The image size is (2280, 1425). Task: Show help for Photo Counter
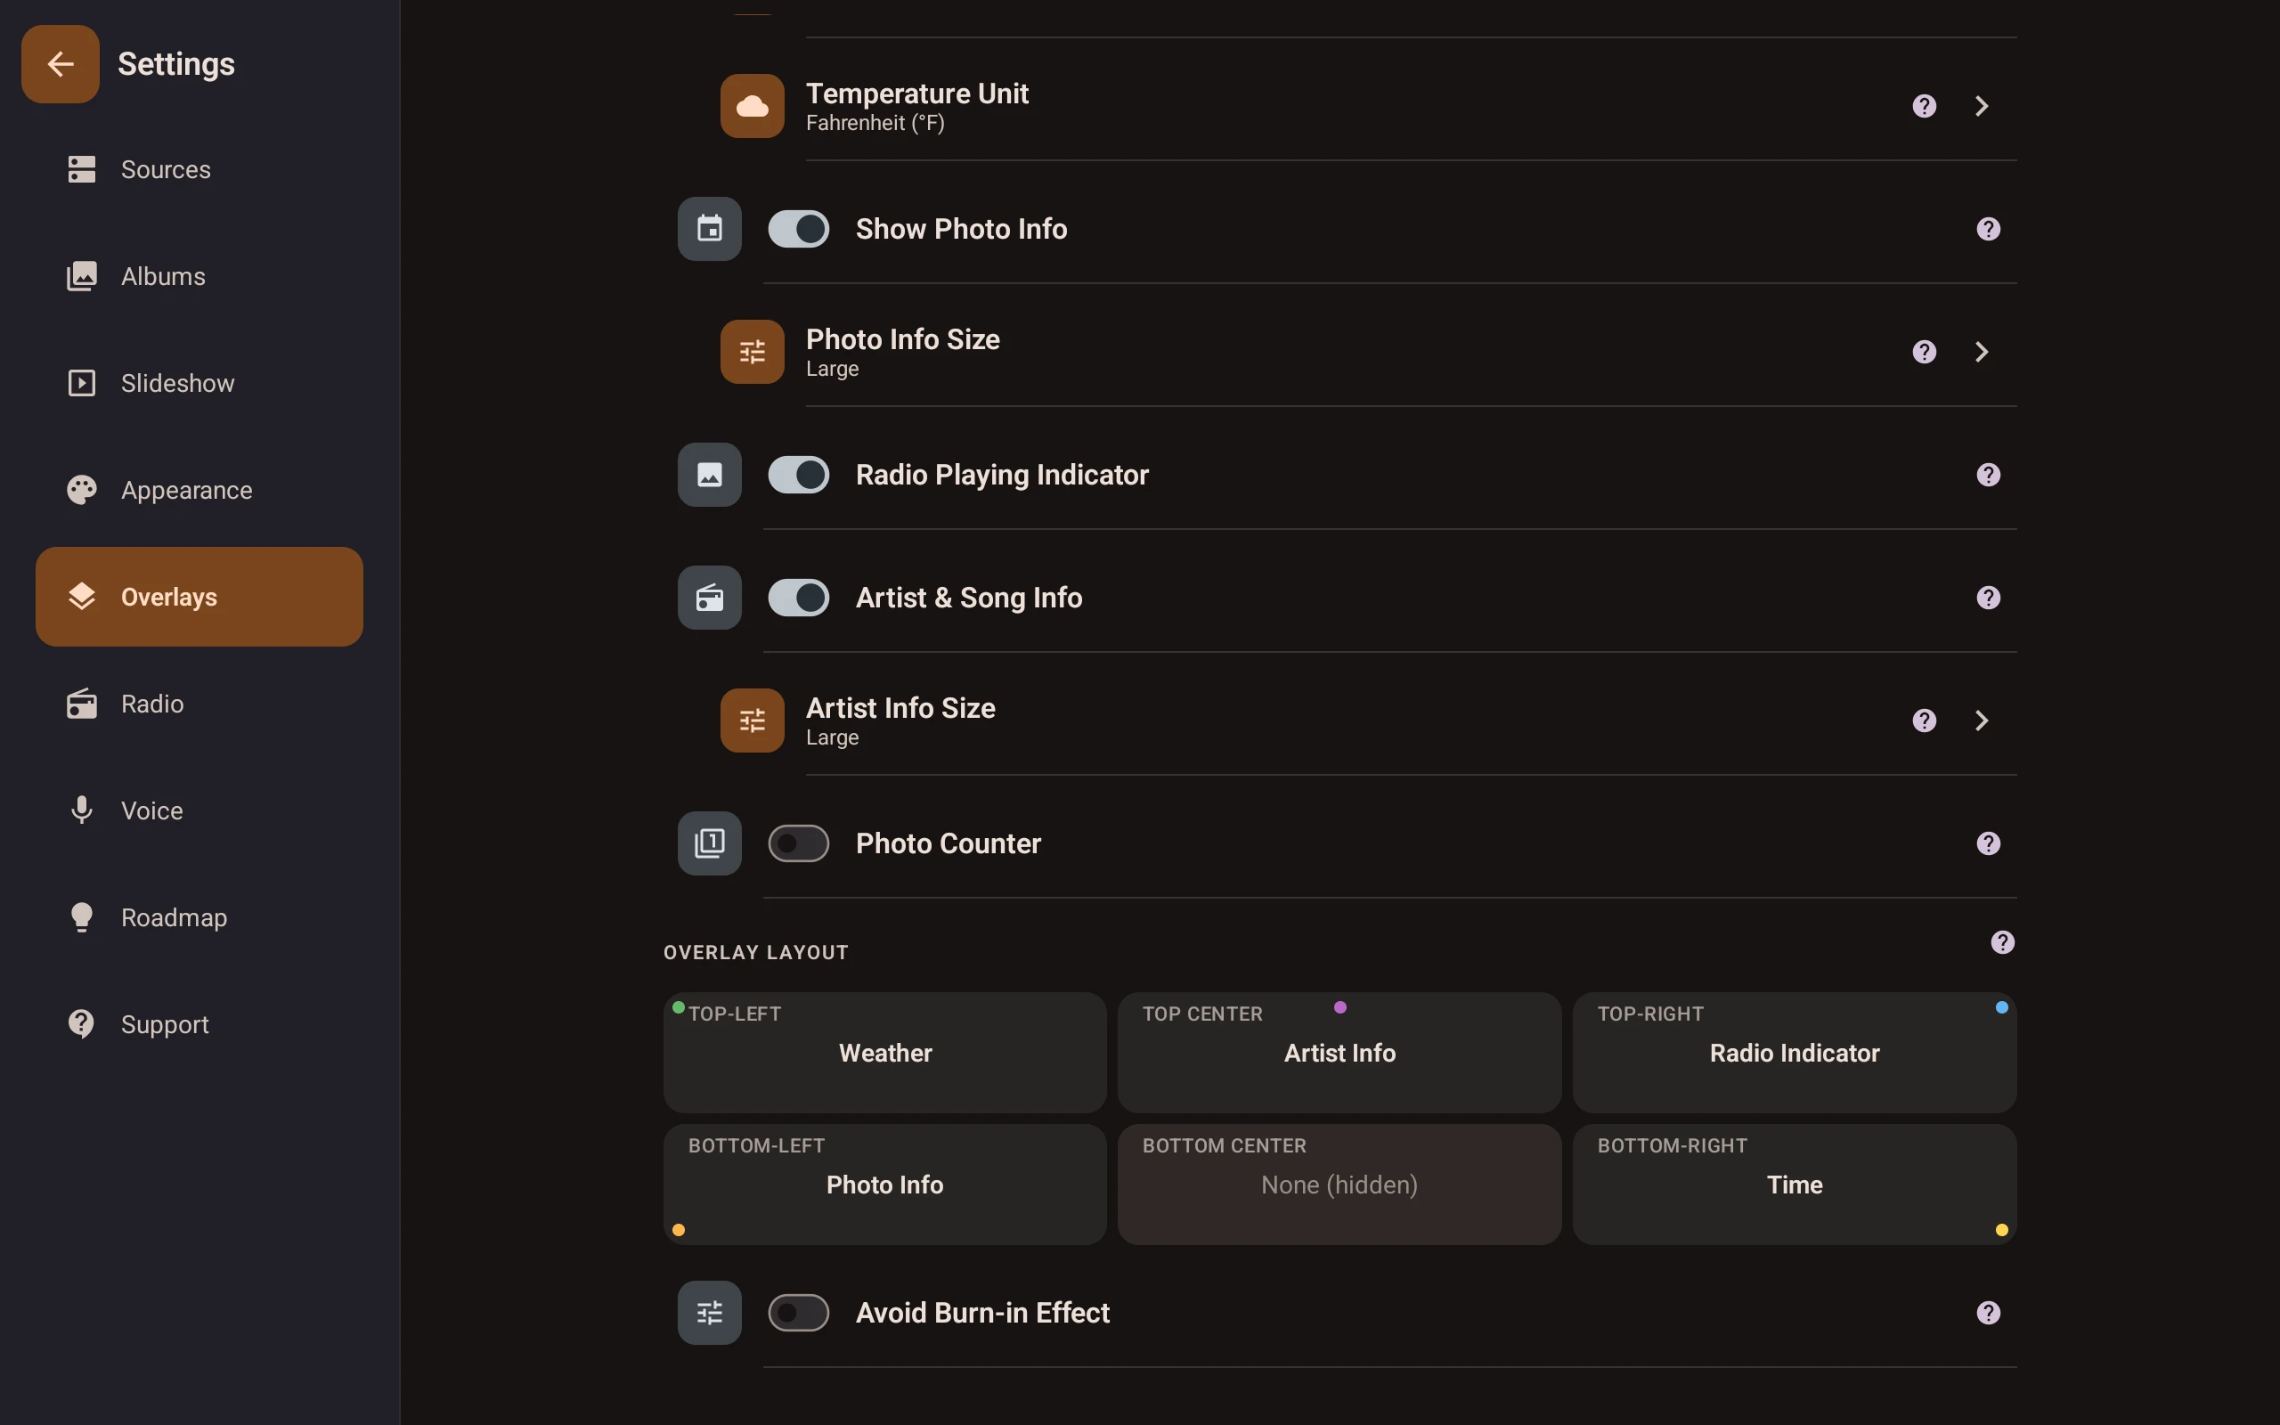[1988, 843]
